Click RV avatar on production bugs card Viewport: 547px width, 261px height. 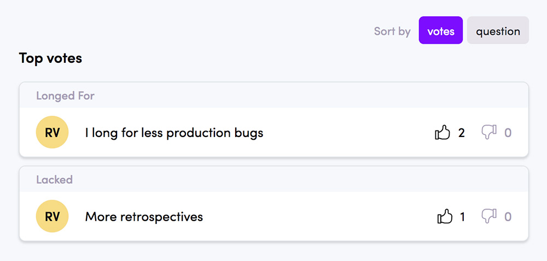click(53, 132)
